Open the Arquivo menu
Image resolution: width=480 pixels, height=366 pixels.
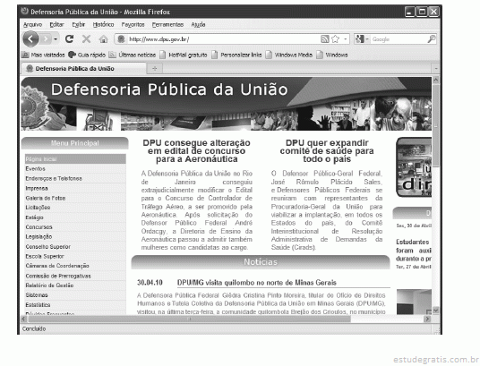click(x=33, y=24)
